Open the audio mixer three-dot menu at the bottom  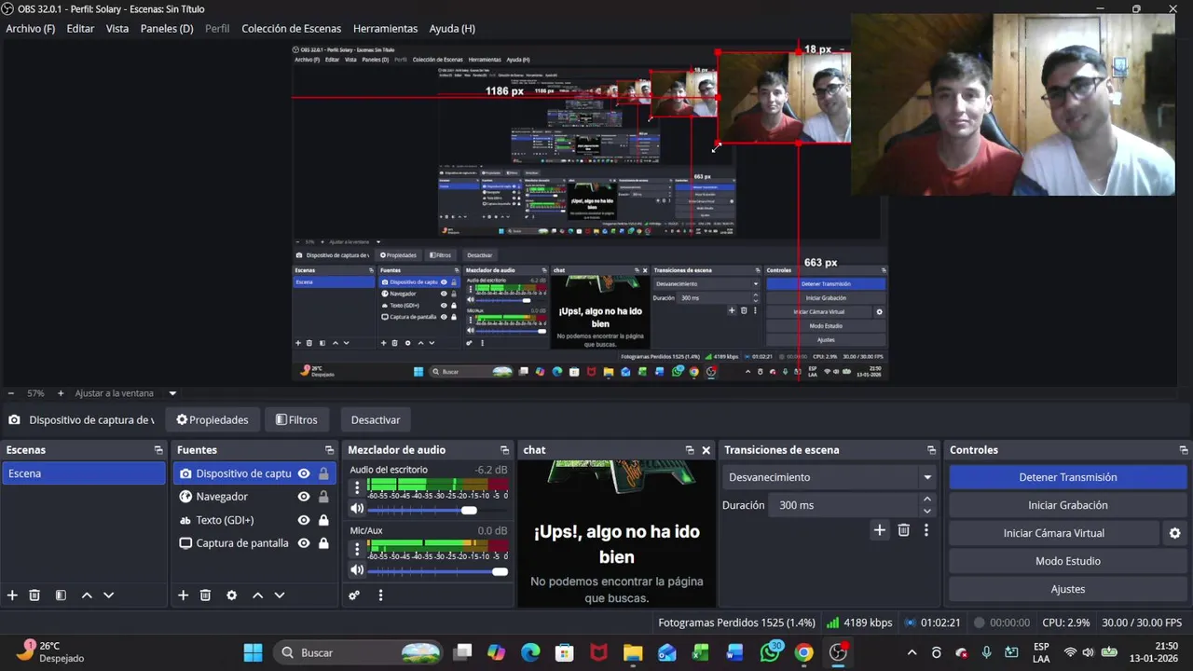(x=380, y=595)
